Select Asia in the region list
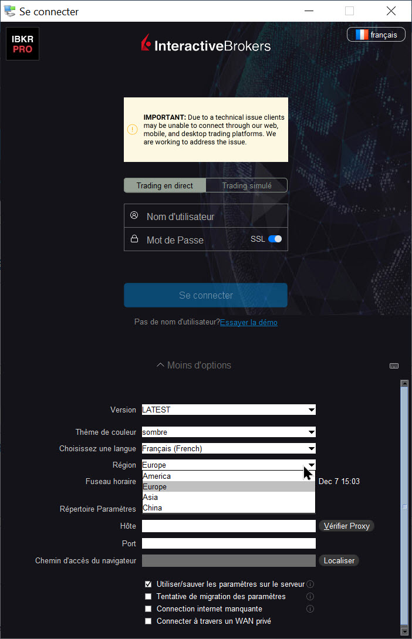Screen dimensions: 412x639 229,497
